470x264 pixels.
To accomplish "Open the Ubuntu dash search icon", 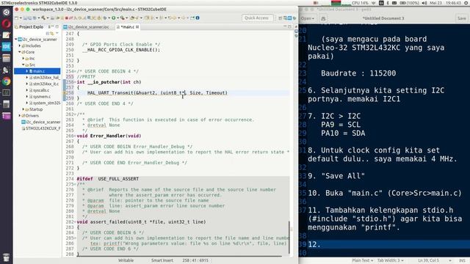I will (7, 12).
